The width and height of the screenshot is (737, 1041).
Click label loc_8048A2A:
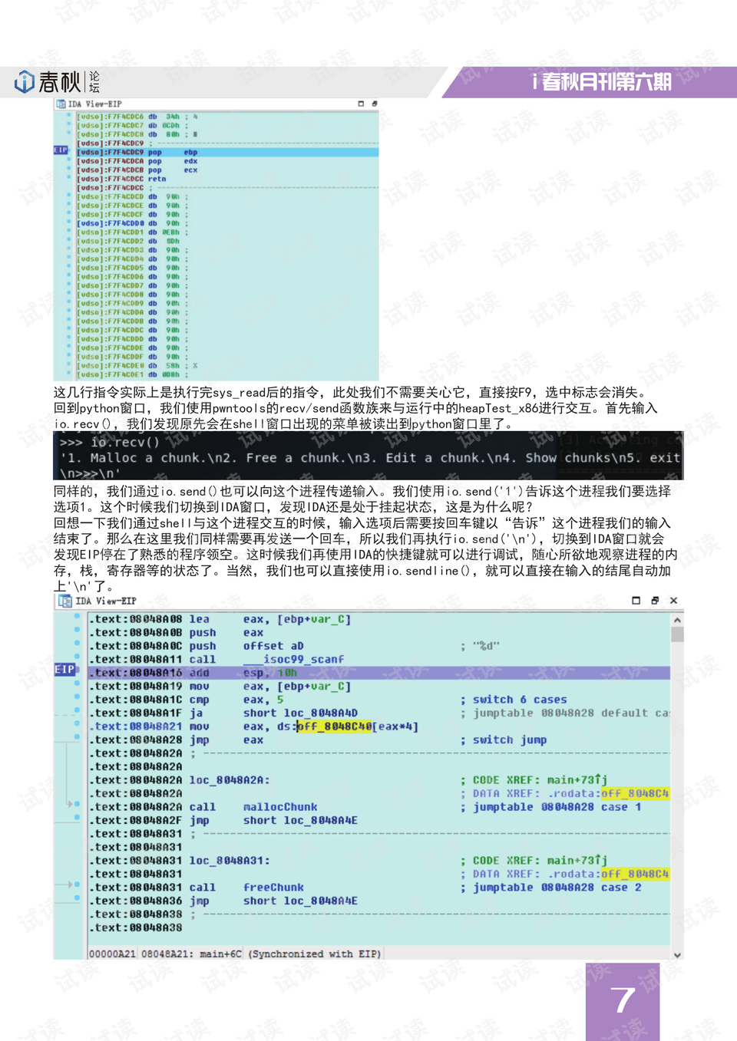(230, 780)
